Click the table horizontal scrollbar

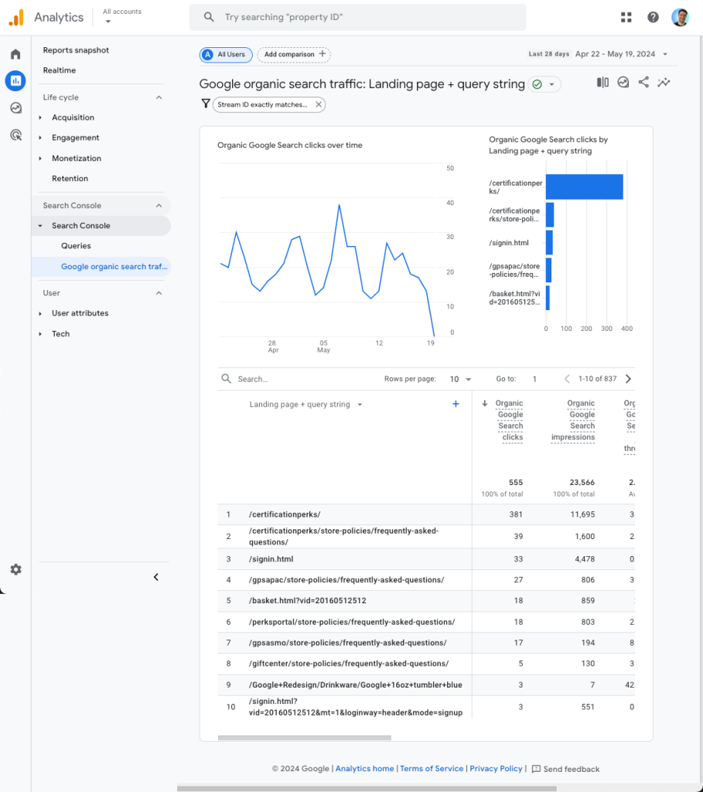(x=305, y=738)
